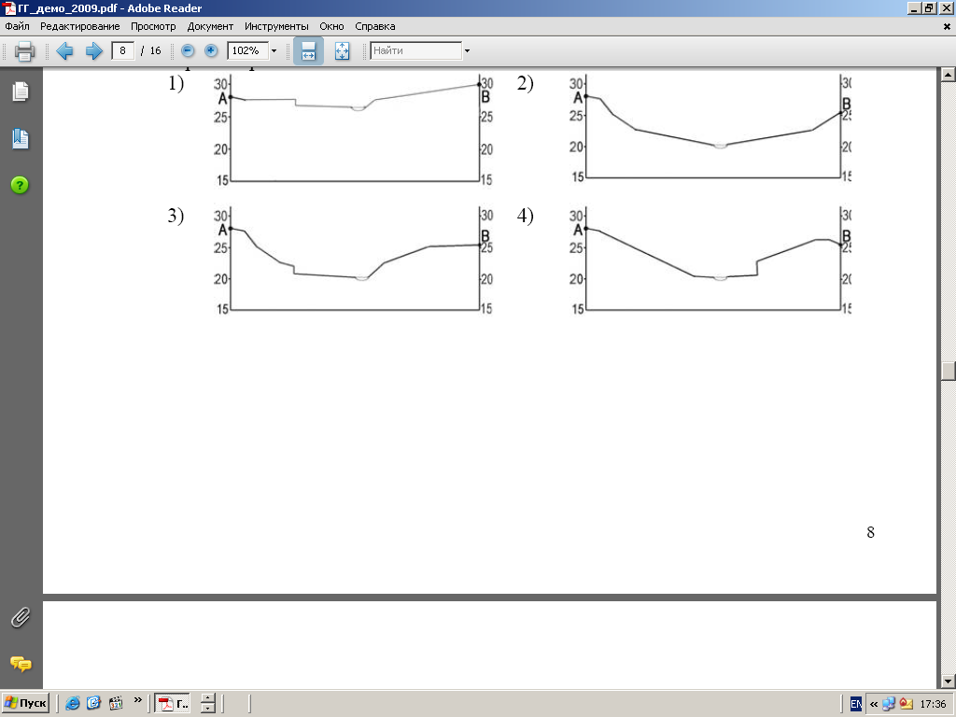Click profile graph option 2

pyautogui.click(x=709, y=128)
